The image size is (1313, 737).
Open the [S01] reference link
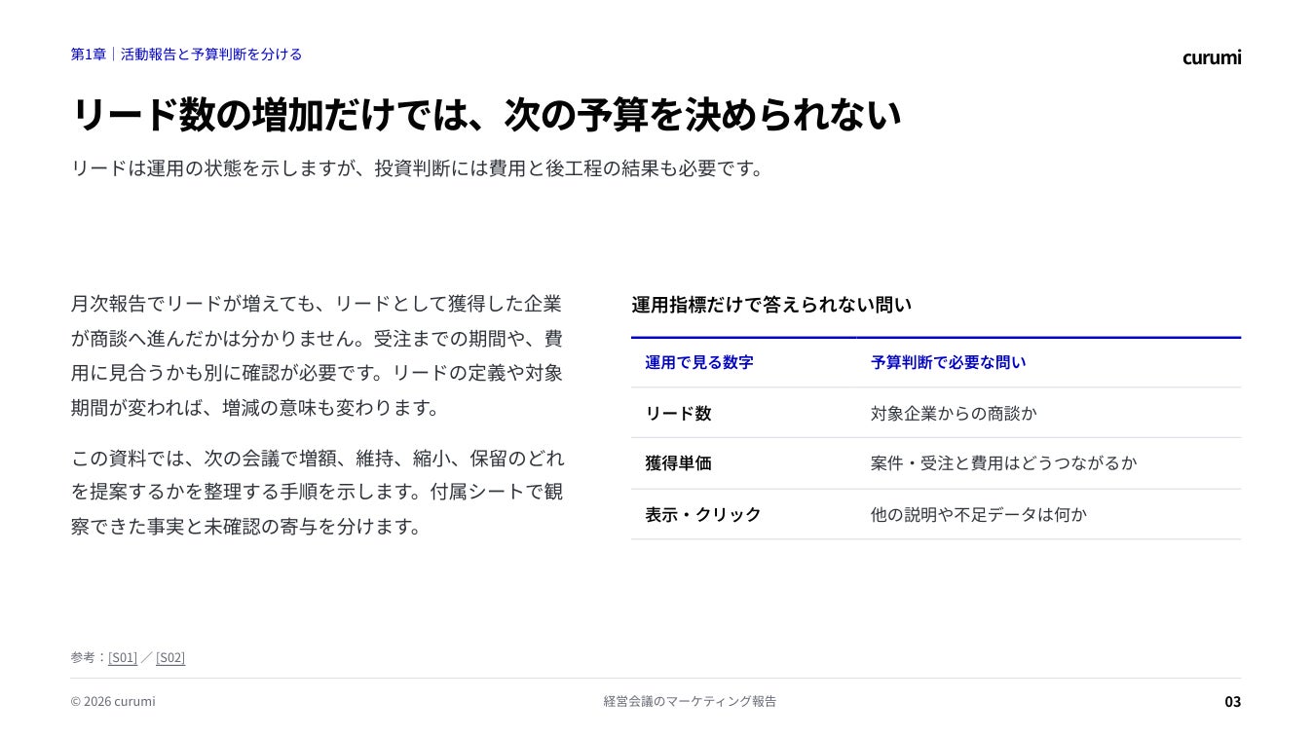(x=123, y=657)
